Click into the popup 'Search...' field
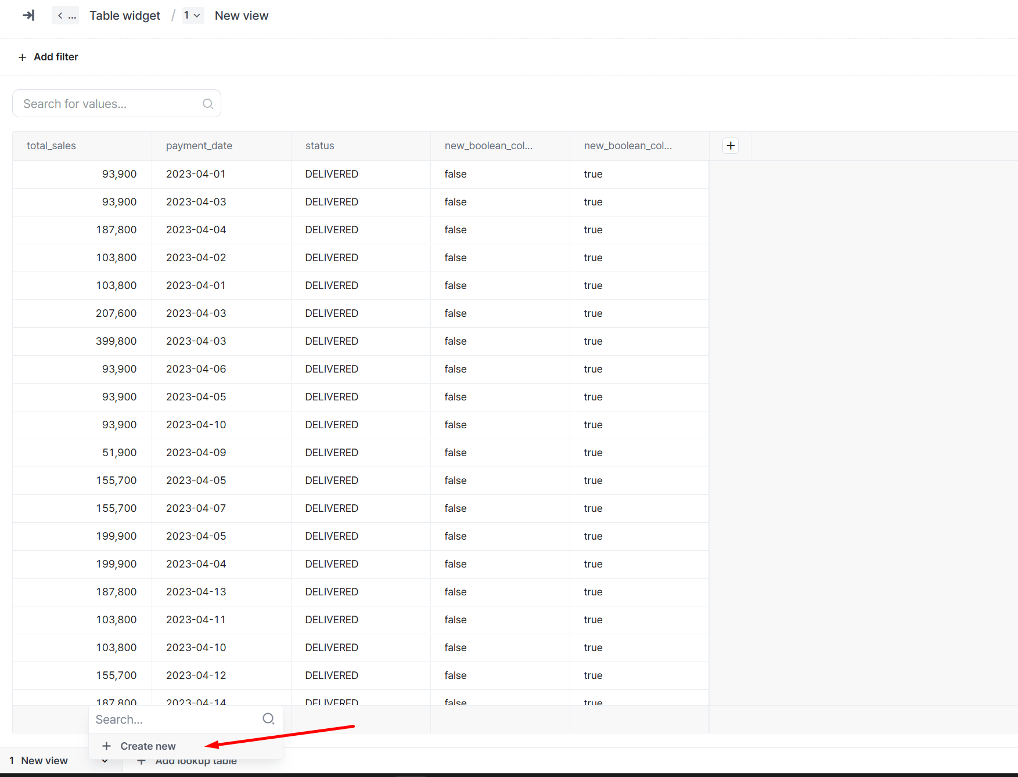Image resolution: width=1018 pixels, height=777 pixels. pyautogui.click(x=174, y=720)
